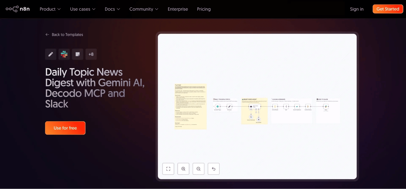Select the Schedule Trigger node

[218, 106]
